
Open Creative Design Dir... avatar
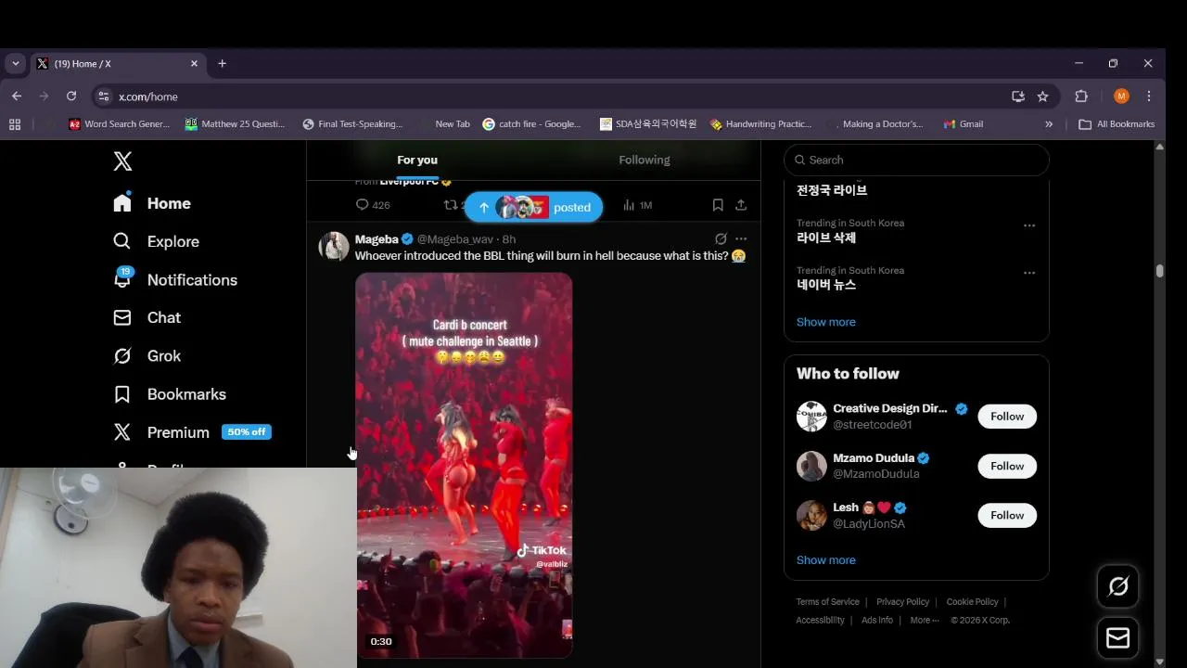click(x=811, y=417)
